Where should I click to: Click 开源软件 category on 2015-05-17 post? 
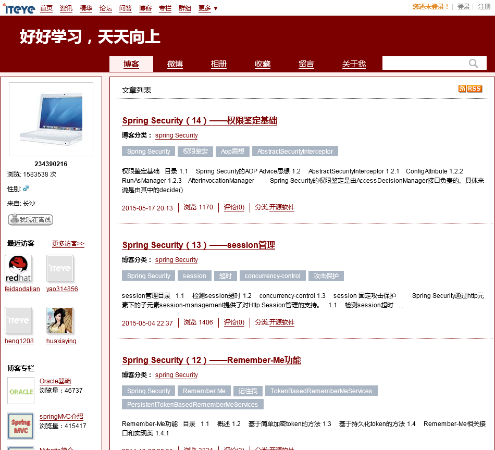[x=281, y=207]
